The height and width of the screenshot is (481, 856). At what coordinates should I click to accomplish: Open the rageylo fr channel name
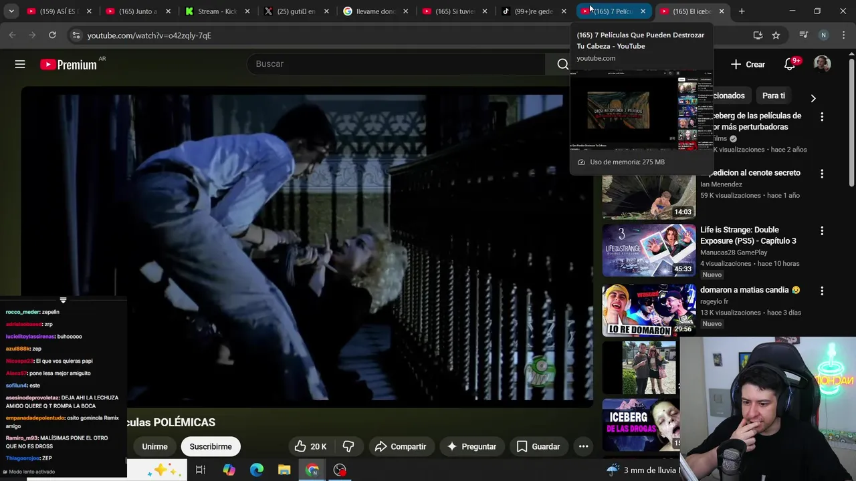click(714, 301)
